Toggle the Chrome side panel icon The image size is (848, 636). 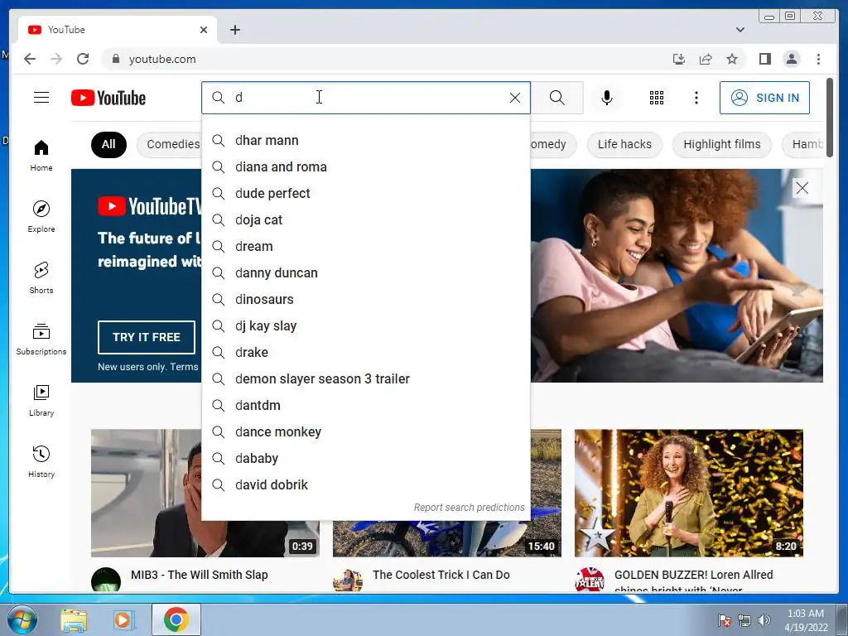764,59
